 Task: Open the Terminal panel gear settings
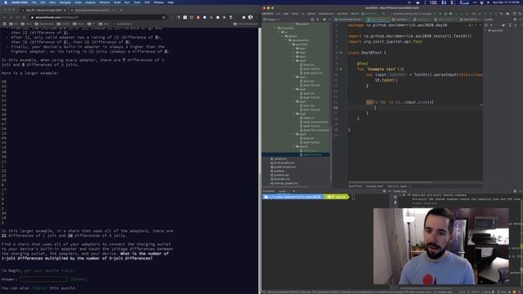tap(384, 191)
